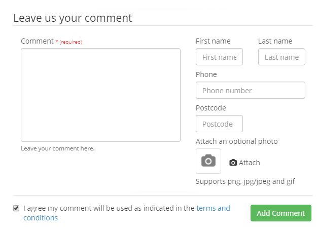318x230 pixels.
Task: Focus the Comment text area
Action: [x=100, y=95]
